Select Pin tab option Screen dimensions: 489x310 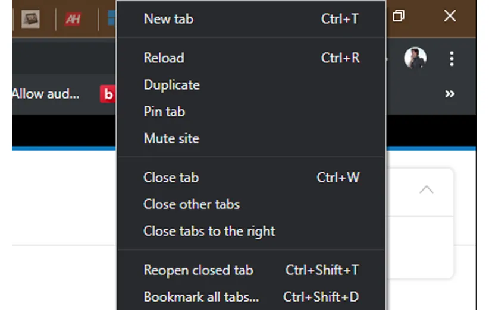pyautogui.click(x=164, y=112)
